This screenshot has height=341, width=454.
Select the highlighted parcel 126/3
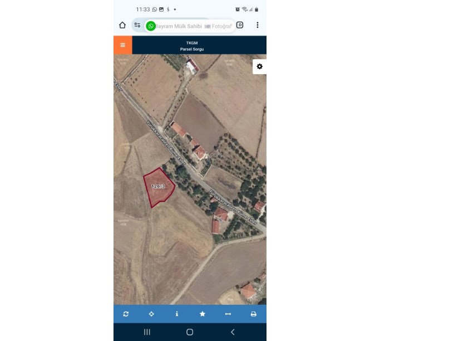coord(159,187)
